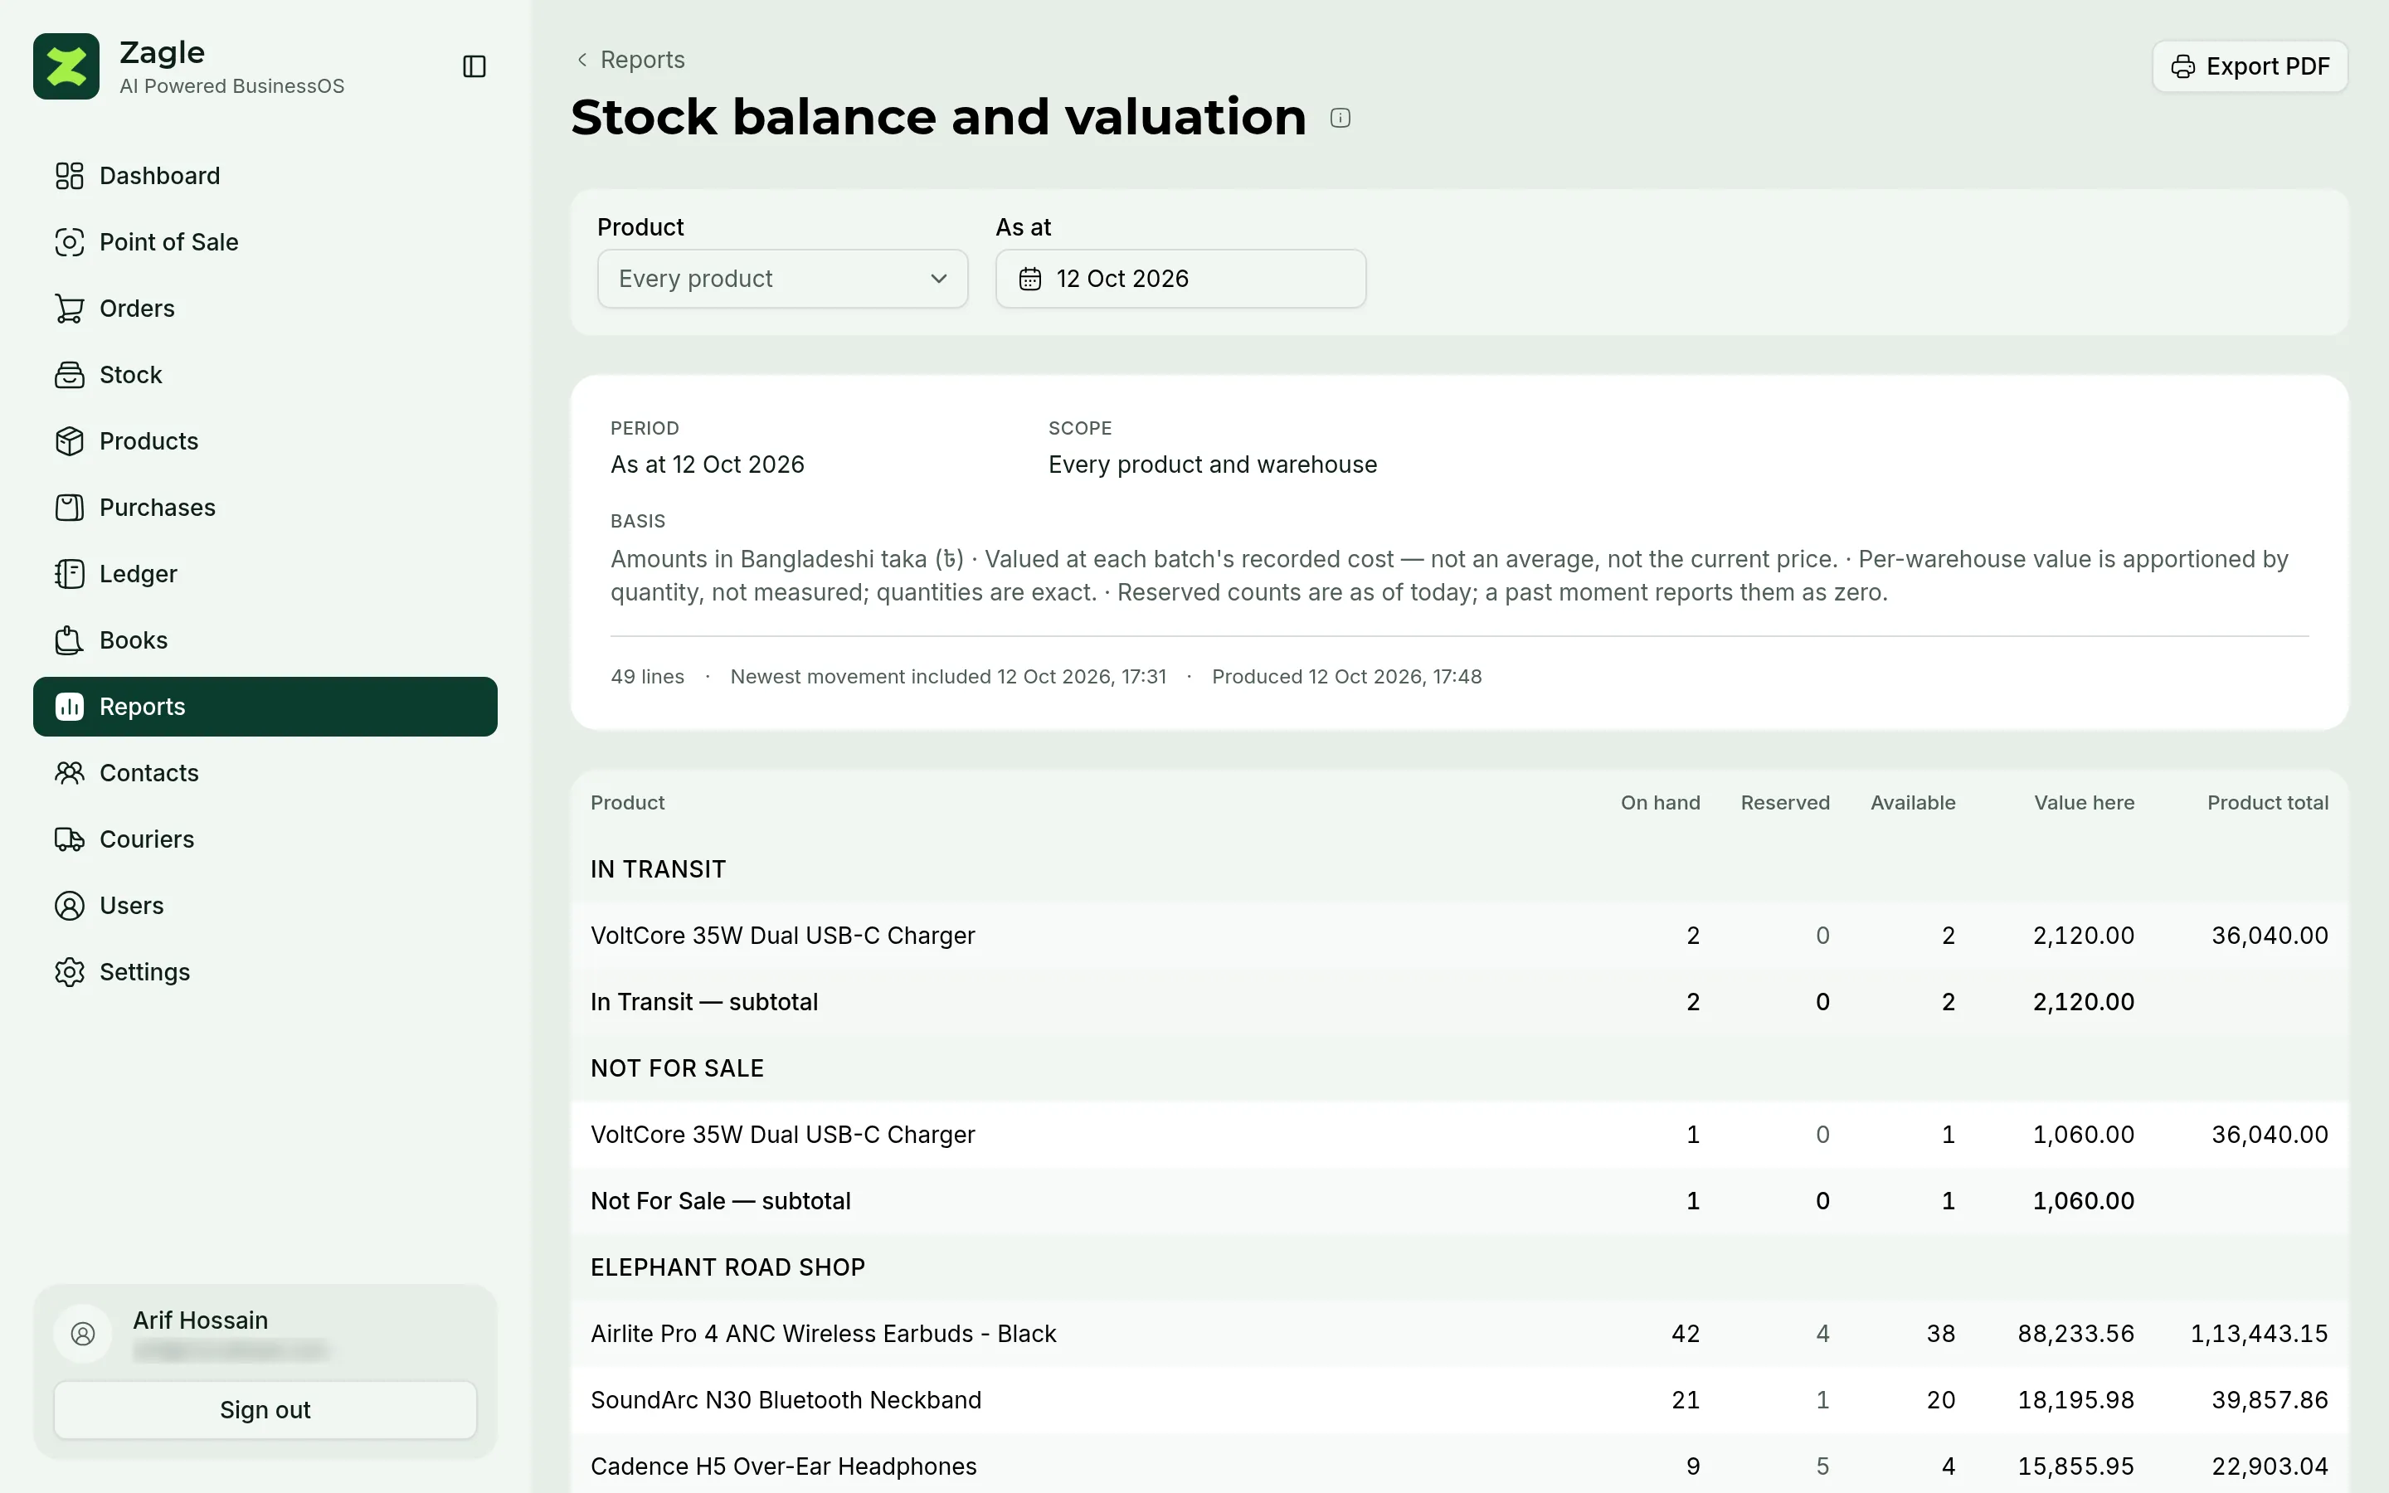Go to Dashboard in the sidebar
Viewport: 2389px width, 1493px height.
point(265,176)
